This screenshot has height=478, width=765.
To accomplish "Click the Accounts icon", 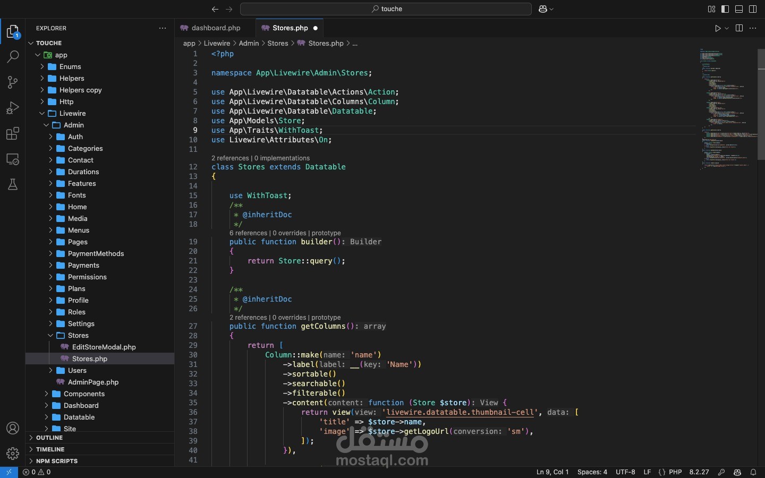I will pos(13,428).
